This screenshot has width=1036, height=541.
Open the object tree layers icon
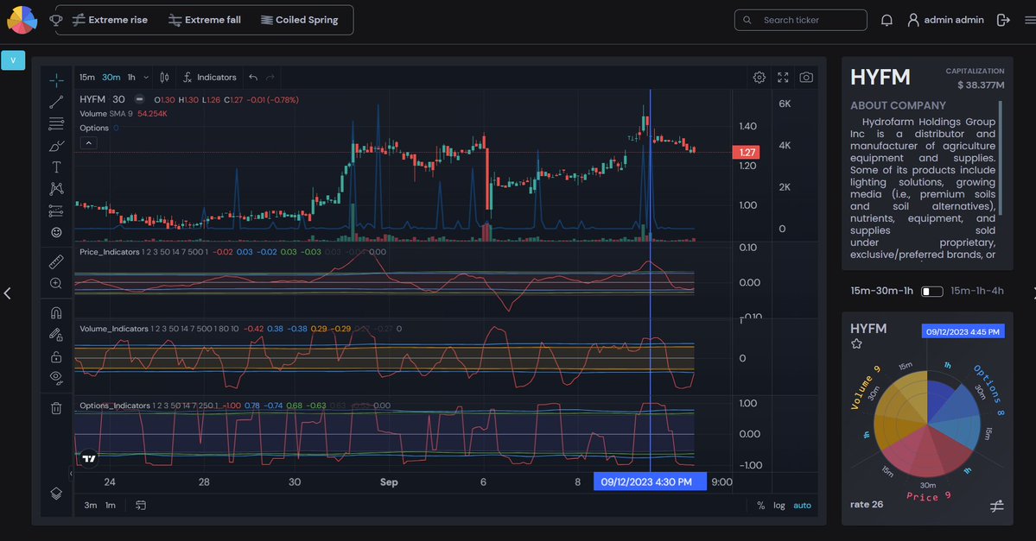[56, 494]
